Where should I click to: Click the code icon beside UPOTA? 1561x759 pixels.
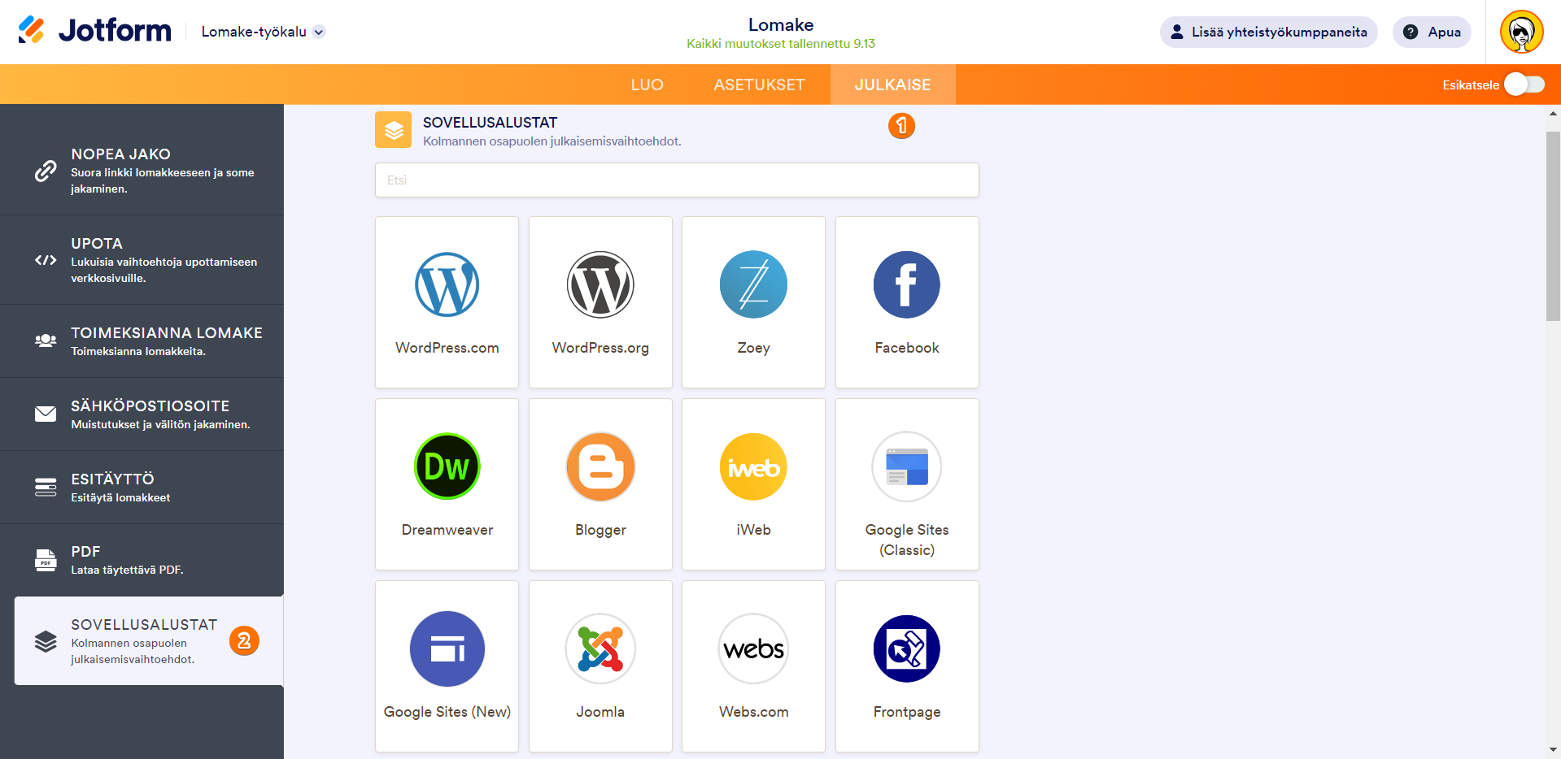point(46,260)
